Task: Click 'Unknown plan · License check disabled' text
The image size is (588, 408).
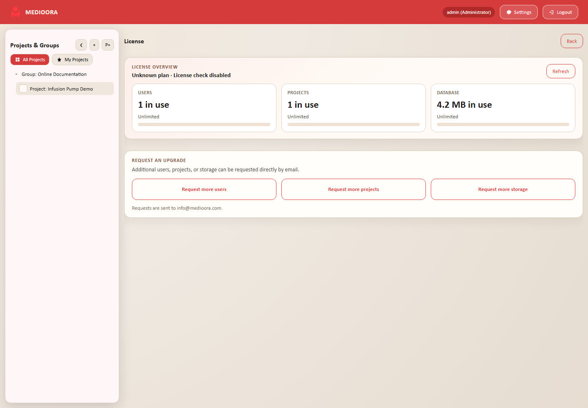Action: (x=181, y=75)
